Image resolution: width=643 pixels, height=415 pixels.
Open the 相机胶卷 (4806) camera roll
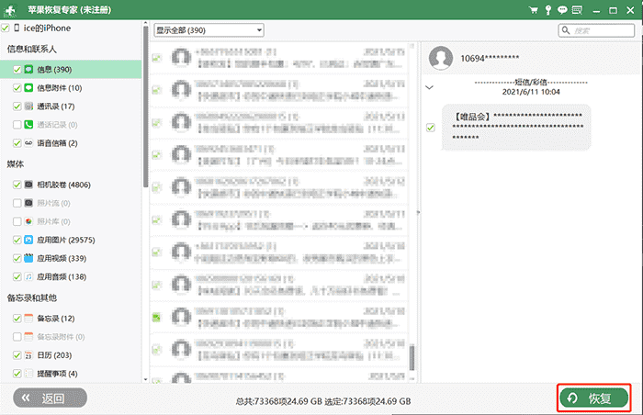click(x=62, y=185)
